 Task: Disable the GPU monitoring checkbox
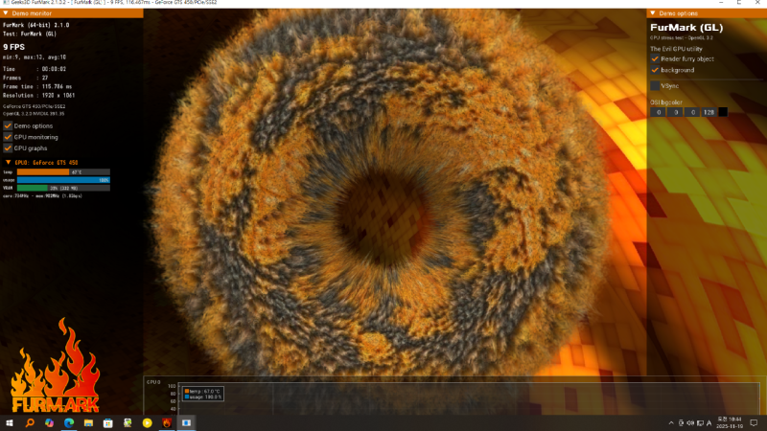click(x=8, y=137)
